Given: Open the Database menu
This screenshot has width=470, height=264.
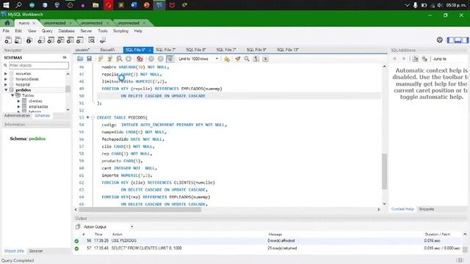Looking at the screenshot, I should [x=66, y=31].
